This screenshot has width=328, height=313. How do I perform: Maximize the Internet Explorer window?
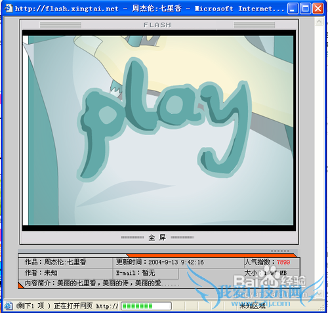305,9
